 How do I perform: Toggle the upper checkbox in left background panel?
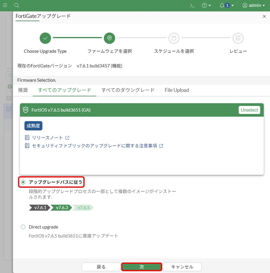click(x=9, y=98)
